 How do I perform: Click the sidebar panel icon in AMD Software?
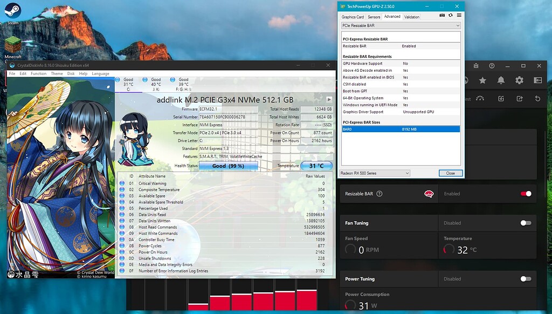[537, 80]
